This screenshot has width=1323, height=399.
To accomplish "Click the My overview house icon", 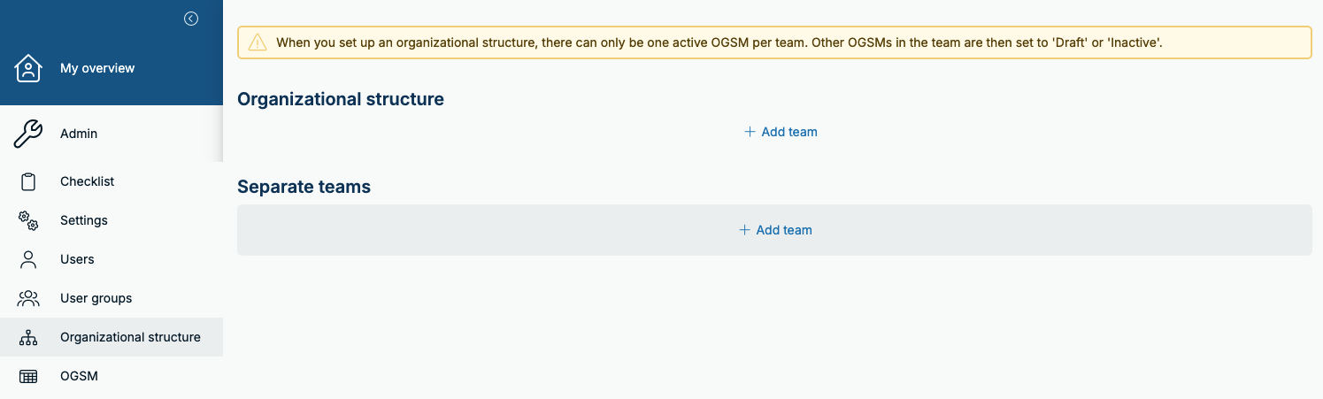I will pos(28,68).
